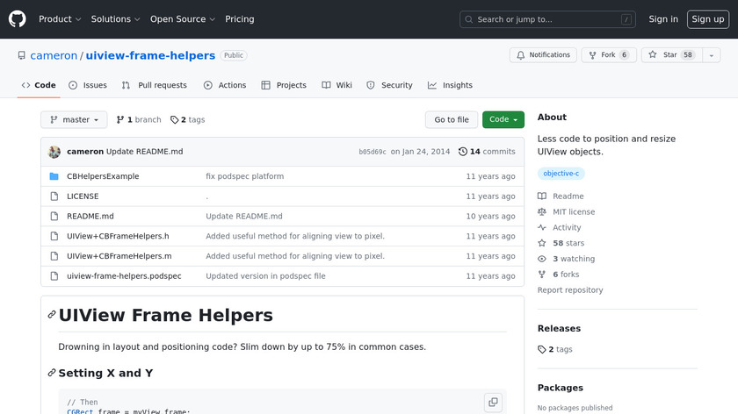Open the Readme link in About
Image resolution: width=738 pixels, height=414 pixels.
point(561,196)
